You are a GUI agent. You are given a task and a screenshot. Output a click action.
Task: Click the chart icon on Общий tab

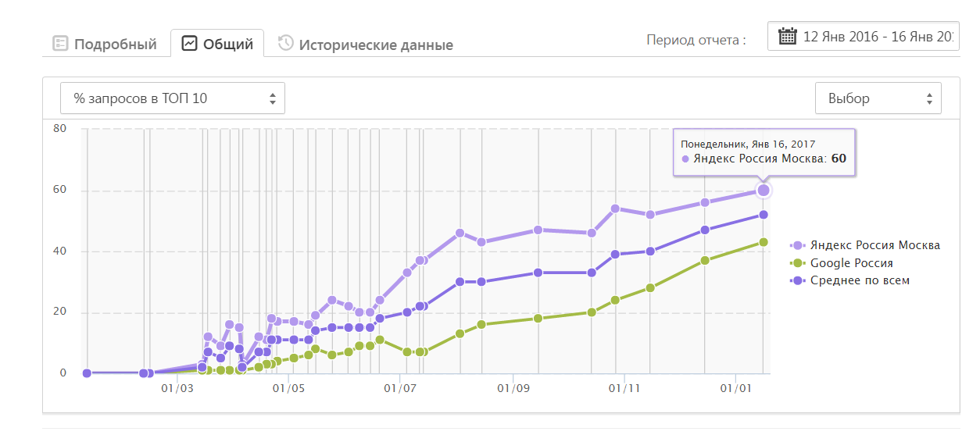pyautogui.click(x=189, y=44)
